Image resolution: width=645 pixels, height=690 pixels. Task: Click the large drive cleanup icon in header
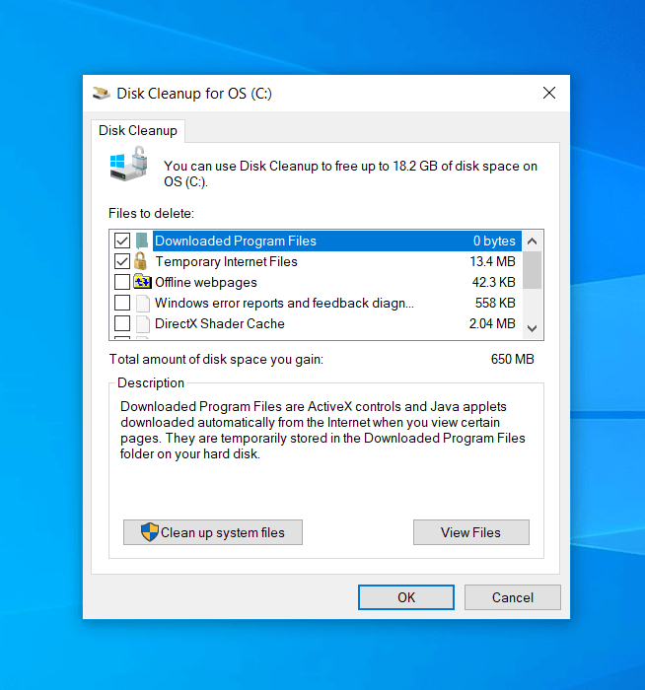[x=129, y=165]
